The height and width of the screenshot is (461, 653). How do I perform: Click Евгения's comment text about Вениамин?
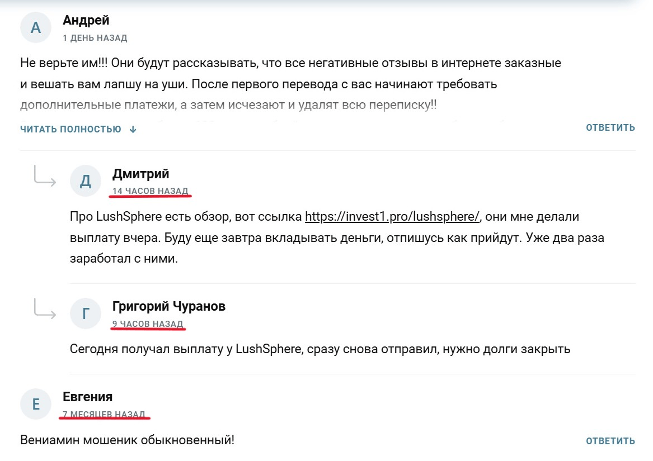pos(127,440)
